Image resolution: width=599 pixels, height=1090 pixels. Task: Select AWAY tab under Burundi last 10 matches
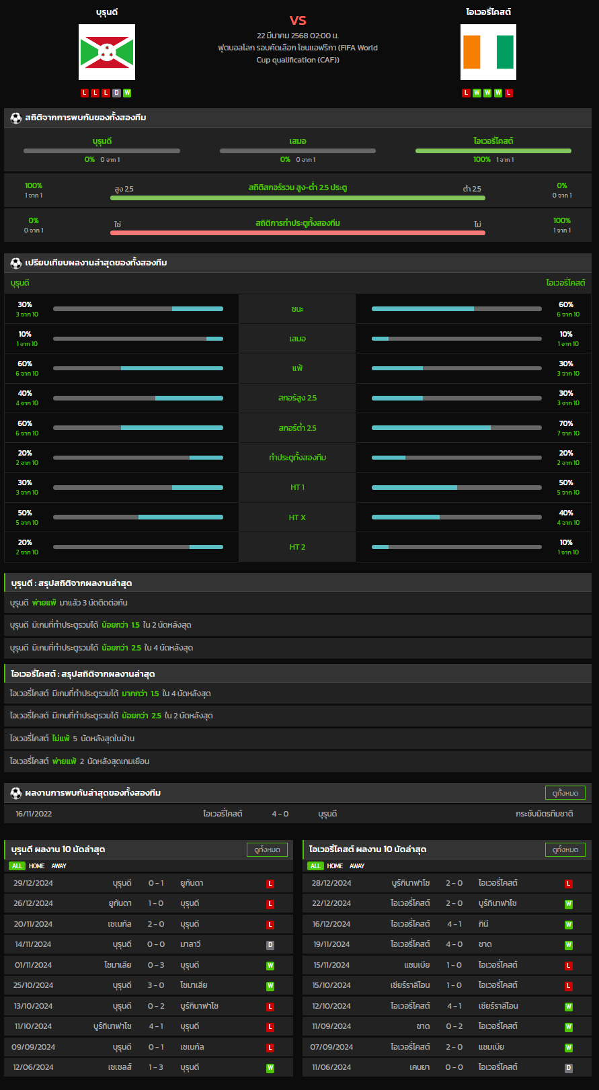pyautogui.click(x=59, y=866)
